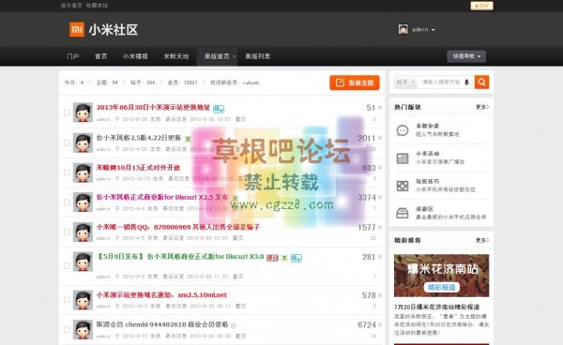Open the 爆米花济南站 banner thumbnail

tap(441, 276)
